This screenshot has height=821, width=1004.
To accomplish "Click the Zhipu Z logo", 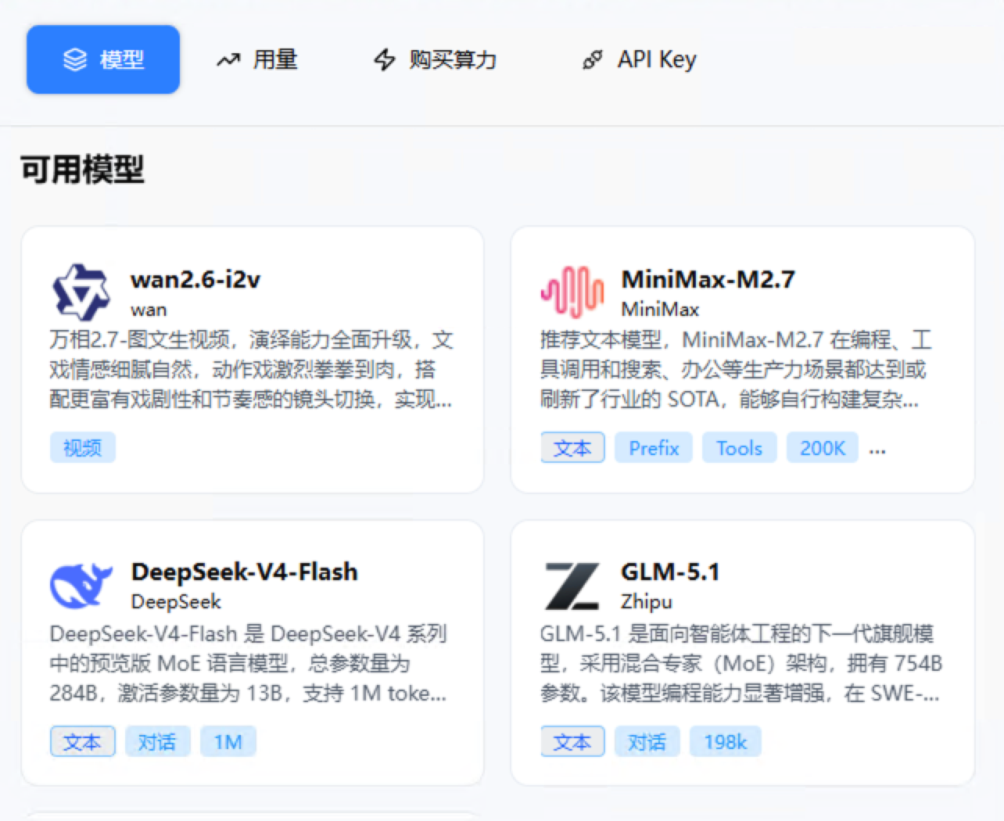I will click(x=572, y=586).
